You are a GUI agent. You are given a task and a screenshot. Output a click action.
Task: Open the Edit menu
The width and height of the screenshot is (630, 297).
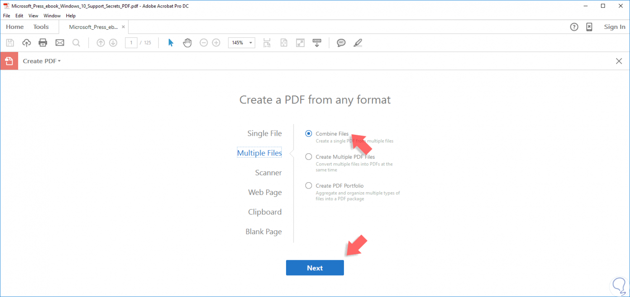[19, 15]
